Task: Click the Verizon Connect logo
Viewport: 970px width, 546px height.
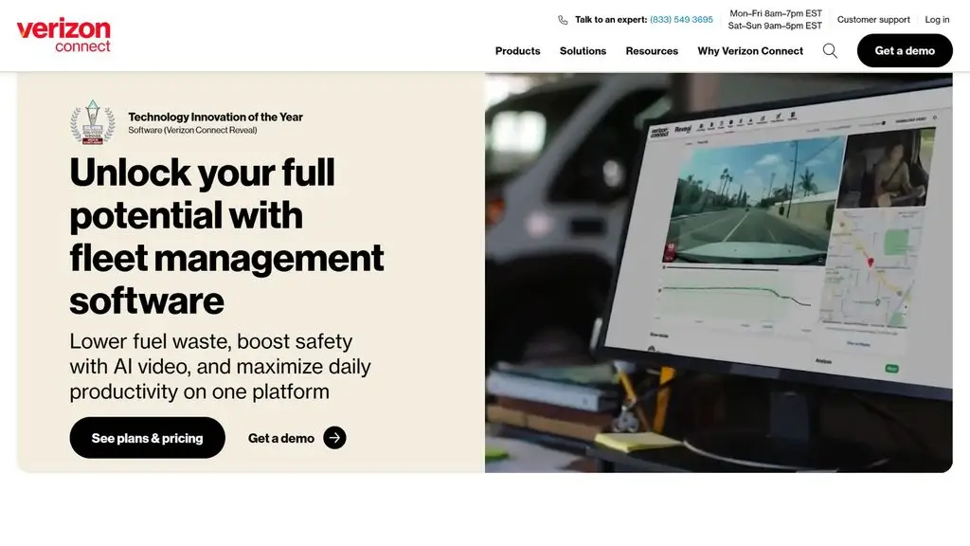Action: (x=63, y=36)
